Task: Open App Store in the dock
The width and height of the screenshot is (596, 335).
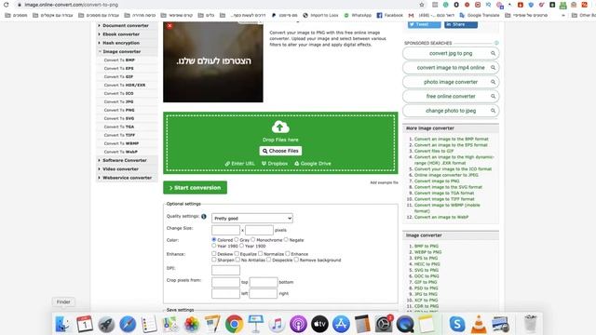Action: tap(341, 324)
